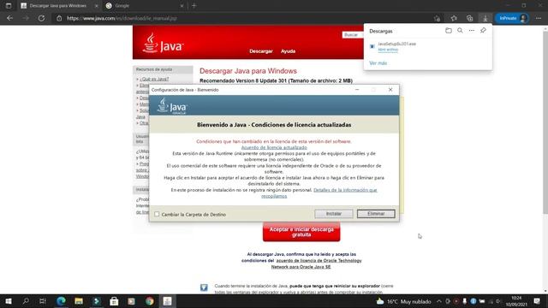Click site information lock icon in address bar
This screenshot has height=308, width=548.
tap(59, 18)
